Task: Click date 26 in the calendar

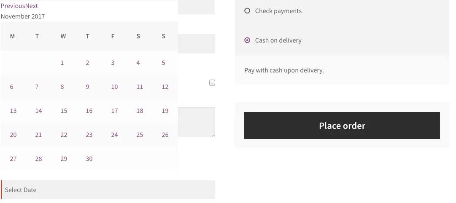Action: [165, 135]
